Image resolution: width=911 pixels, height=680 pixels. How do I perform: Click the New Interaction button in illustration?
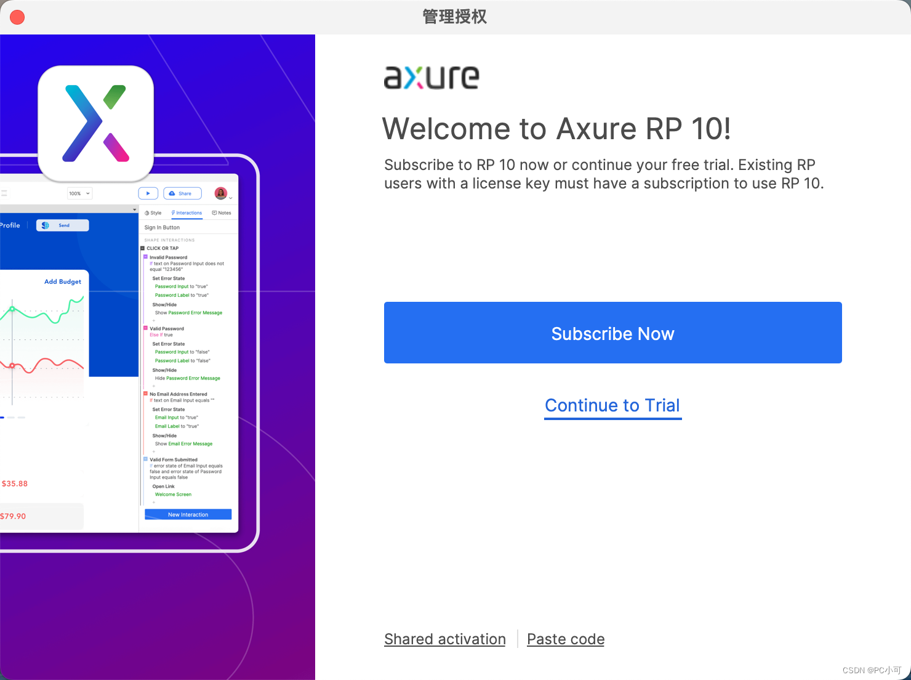[x=188, y=514]
